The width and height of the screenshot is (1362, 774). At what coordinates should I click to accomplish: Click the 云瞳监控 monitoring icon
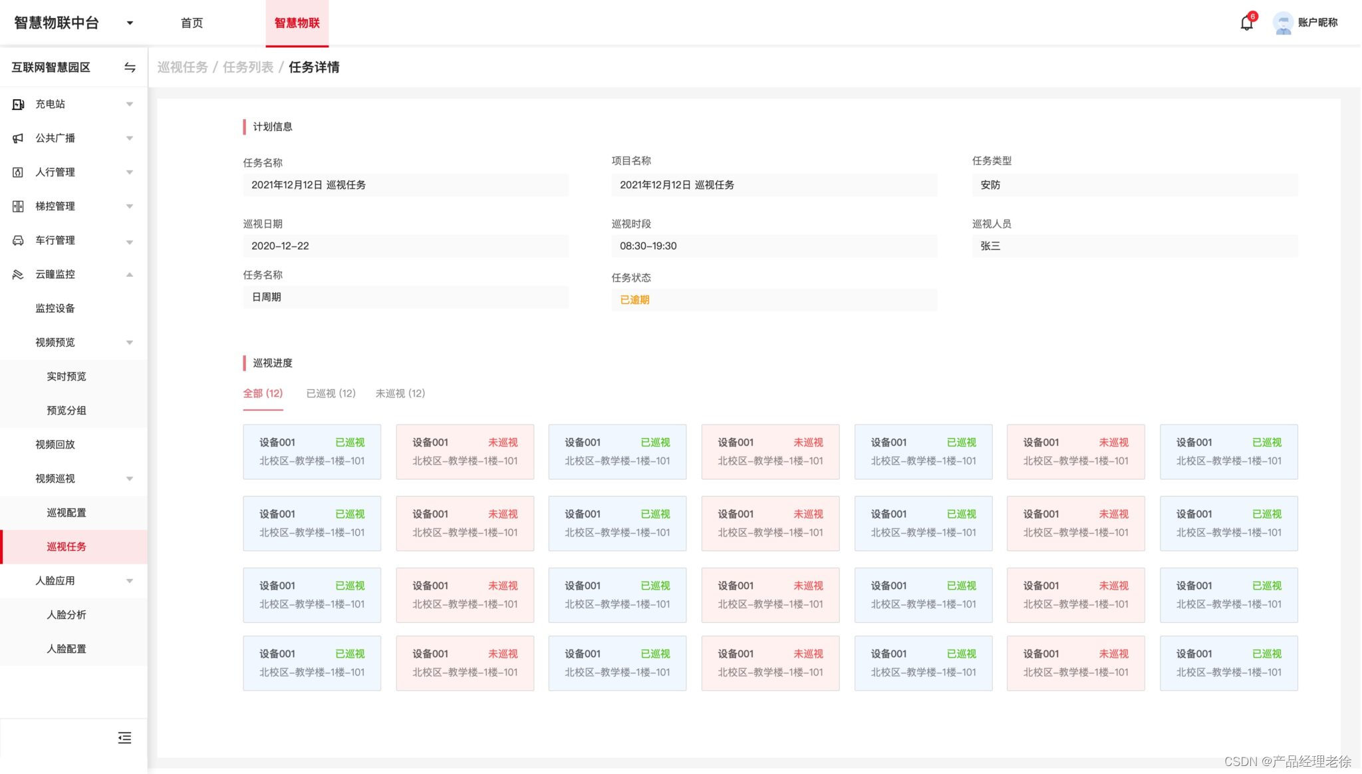pos(19,274)
